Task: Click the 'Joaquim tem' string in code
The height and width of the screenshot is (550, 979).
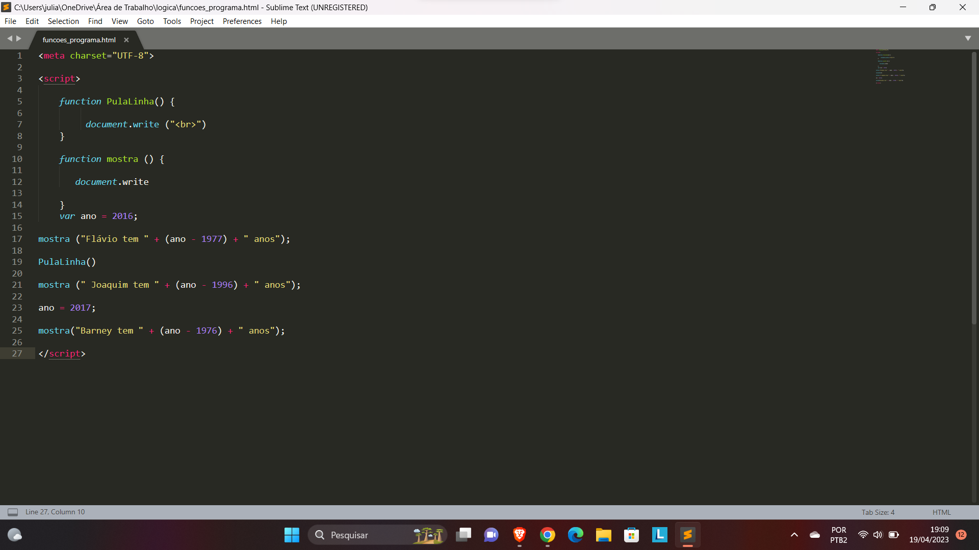Action: coord(120,285)
